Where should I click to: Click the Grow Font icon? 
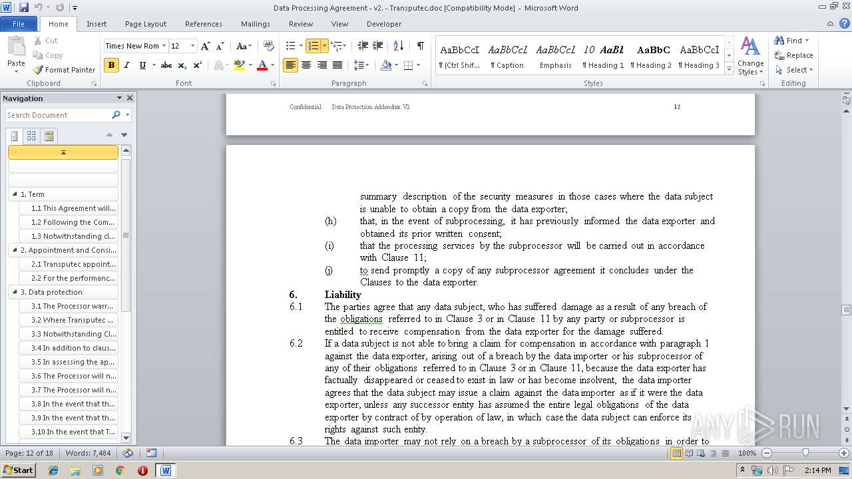(206, 46)
